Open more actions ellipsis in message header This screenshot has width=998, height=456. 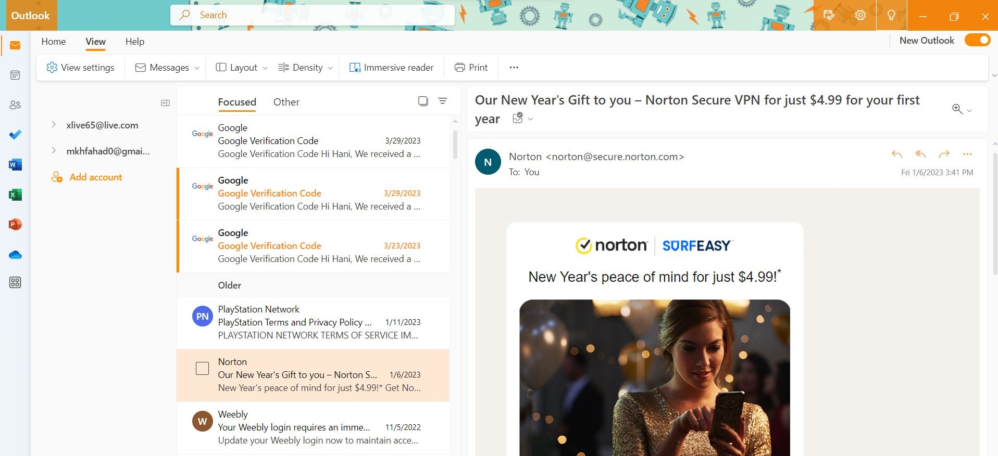[x=967, y=154]
